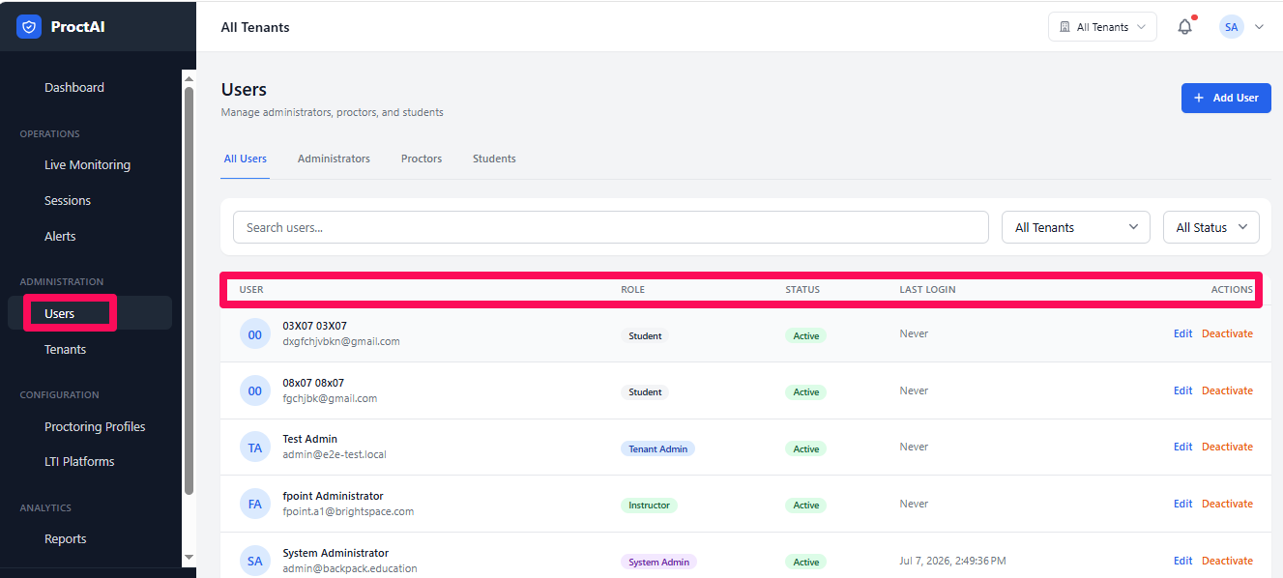Deactivate the 08x07 08x07 user

pos(1227,390)
